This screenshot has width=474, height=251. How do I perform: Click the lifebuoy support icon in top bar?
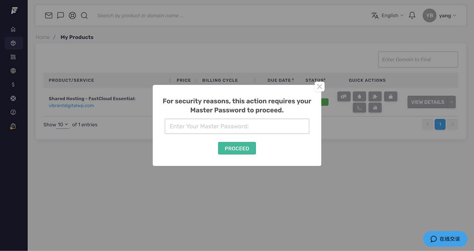pos(72,15)
